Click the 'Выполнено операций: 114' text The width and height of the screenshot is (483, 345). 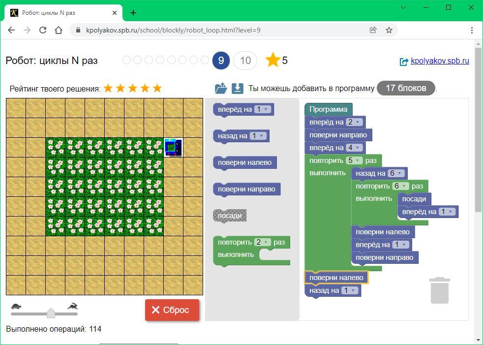(54, 329)
